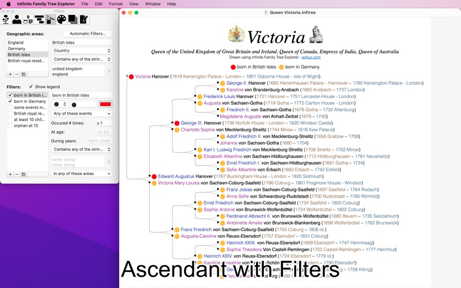Uncheck the born in Germany filter

coord(10,101)
